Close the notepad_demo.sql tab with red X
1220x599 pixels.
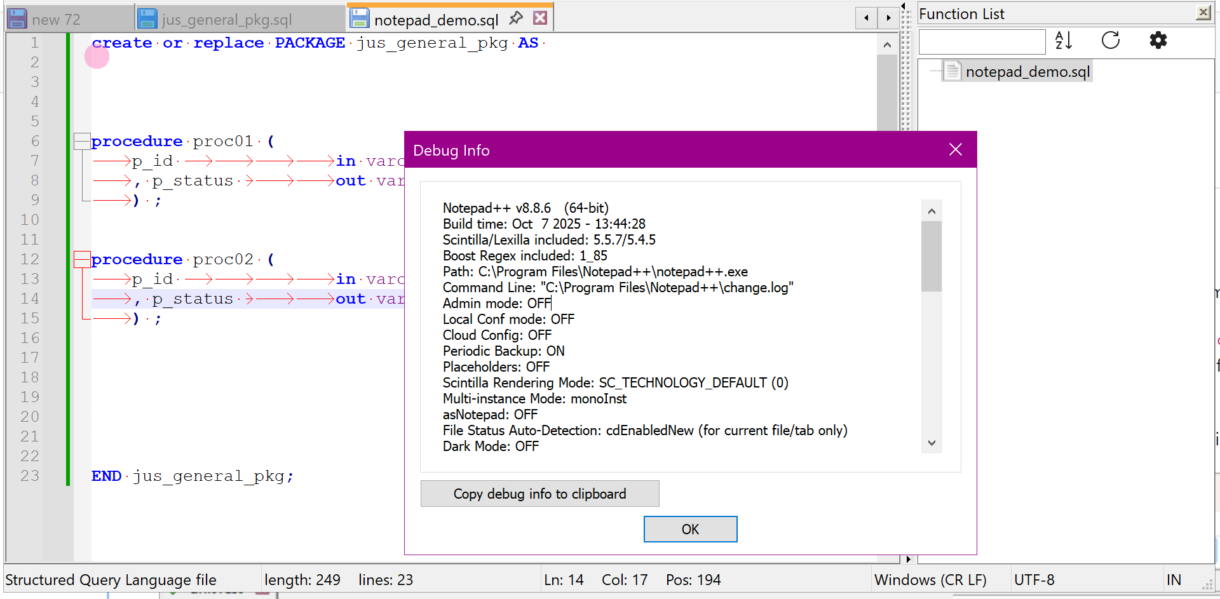[x=540, y=18]
